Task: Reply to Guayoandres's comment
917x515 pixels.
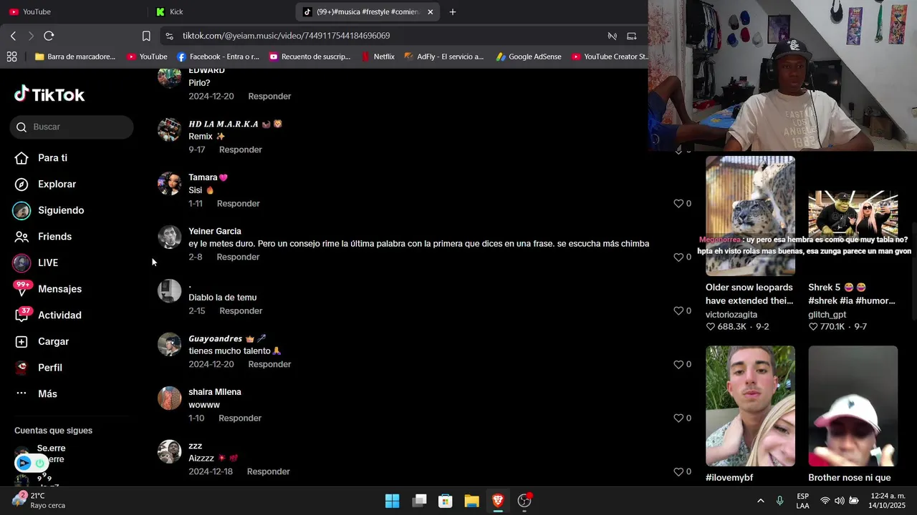Action: point(269,364)
